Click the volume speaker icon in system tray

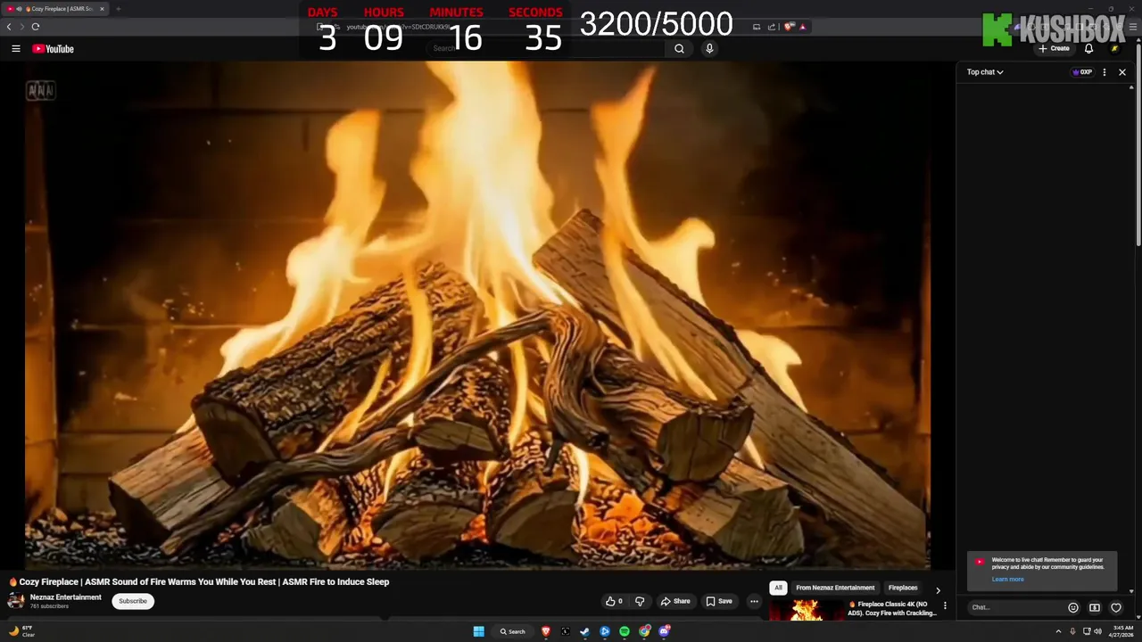coord(1097,631)
